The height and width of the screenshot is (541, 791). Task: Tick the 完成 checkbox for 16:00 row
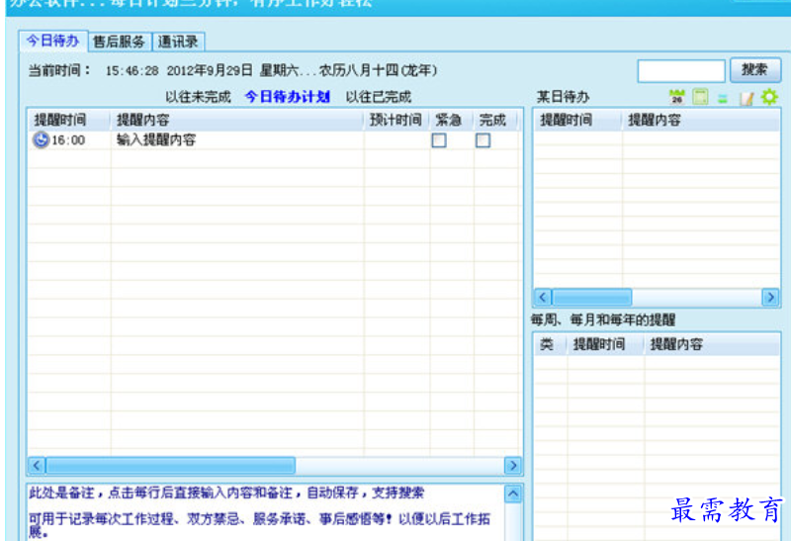[x=483, y=140]
